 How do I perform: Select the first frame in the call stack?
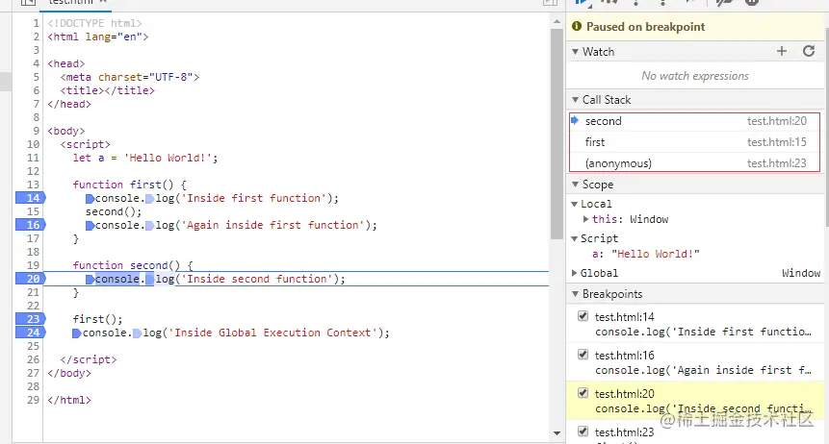click(x=695, y=142)
